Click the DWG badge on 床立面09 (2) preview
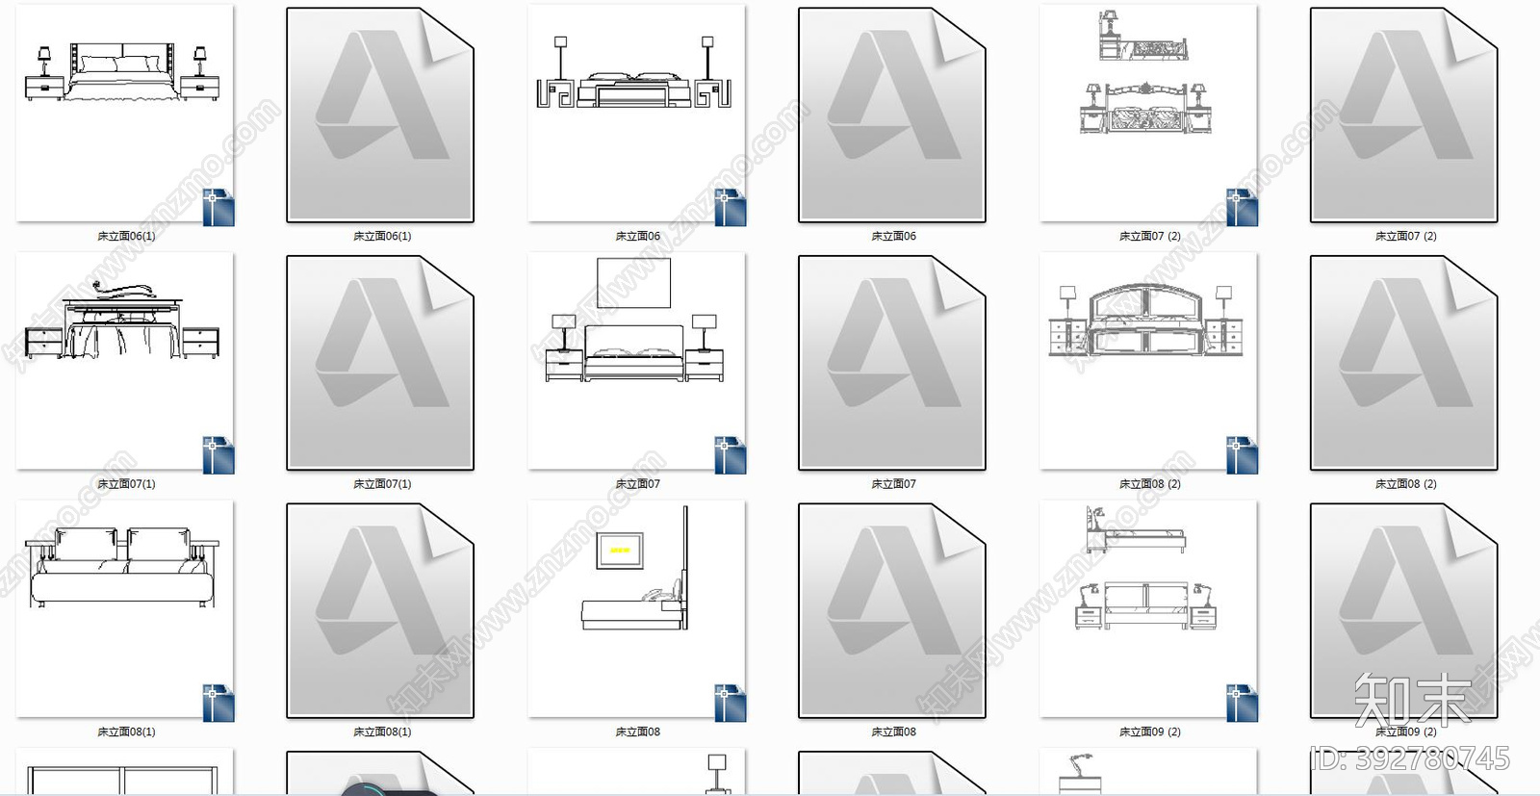The height and width of the screenshot is (796, 1540). click(x=1243, y=704)
